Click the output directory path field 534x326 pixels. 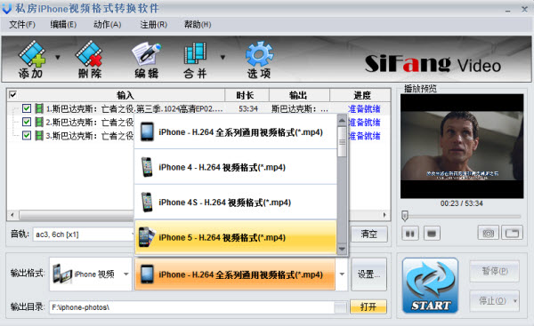(191, 307)
